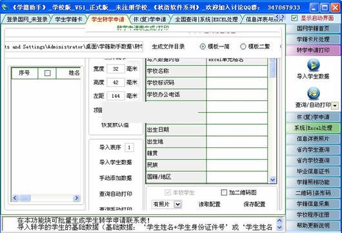Image resolution: width=342 pixels, height=233 pixels.
Task: Click the 导入学生数据 button in the middle panel
Action: tap(116, 162)
